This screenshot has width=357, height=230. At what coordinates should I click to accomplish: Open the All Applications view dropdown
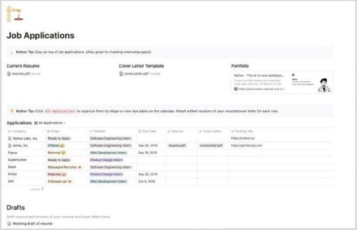point(50,123)
